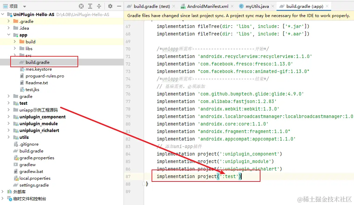This screenshot has height=205, width=354.
Task: Expand the app build folder
Action: (15, 42)
